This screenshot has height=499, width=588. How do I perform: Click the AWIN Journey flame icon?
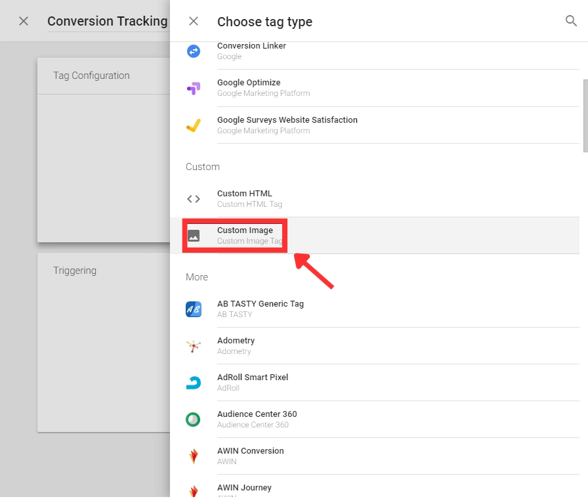[x=194, y=492]
